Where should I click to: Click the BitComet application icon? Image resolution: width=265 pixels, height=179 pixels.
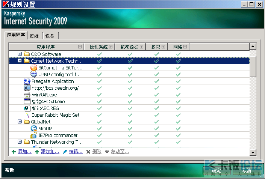33,68
